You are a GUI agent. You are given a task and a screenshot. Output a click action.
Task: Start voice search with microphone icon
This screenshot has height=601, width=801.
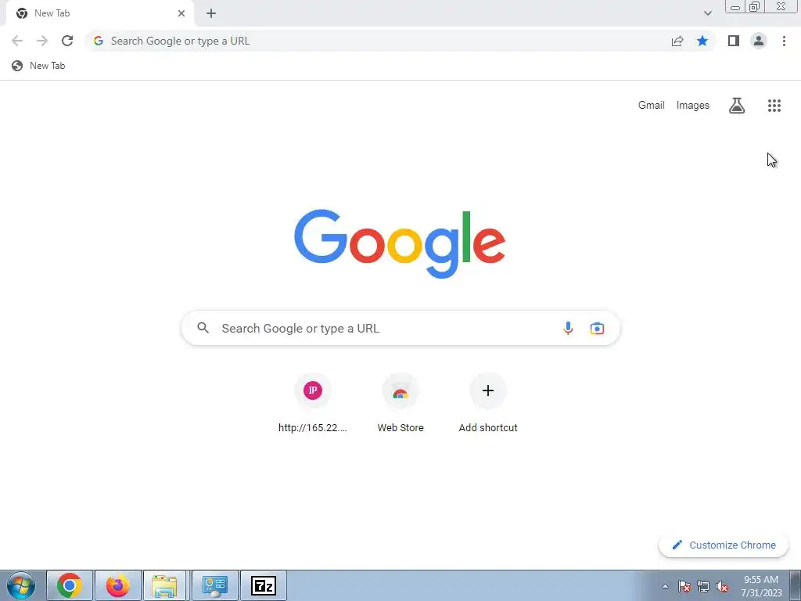tap(568, 328)
